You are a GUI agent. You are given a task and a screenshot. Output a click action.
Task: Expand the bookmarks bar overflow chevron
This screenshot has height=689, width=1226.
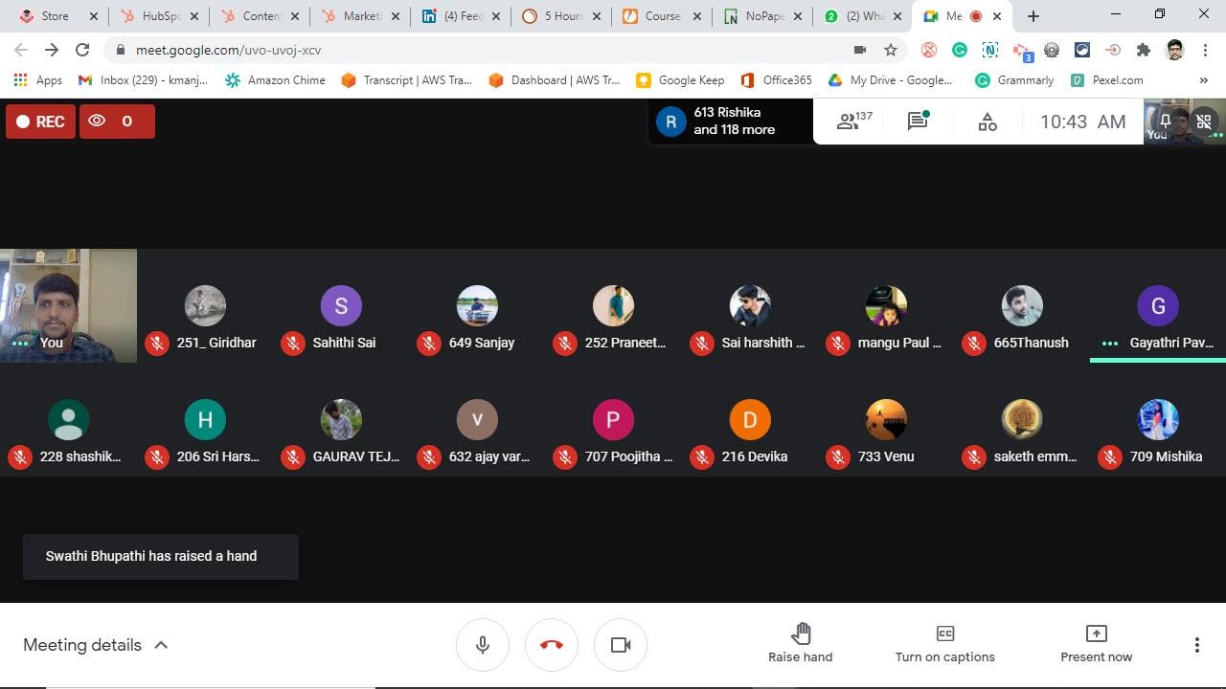tap(1204, 80)
